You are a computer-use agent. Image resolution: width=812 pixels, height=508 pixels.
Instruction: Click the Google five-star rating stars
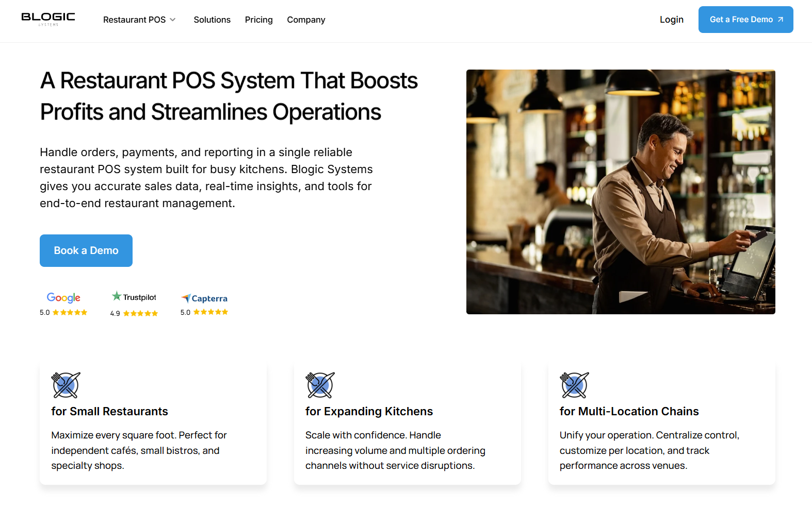tap(70, 313)
